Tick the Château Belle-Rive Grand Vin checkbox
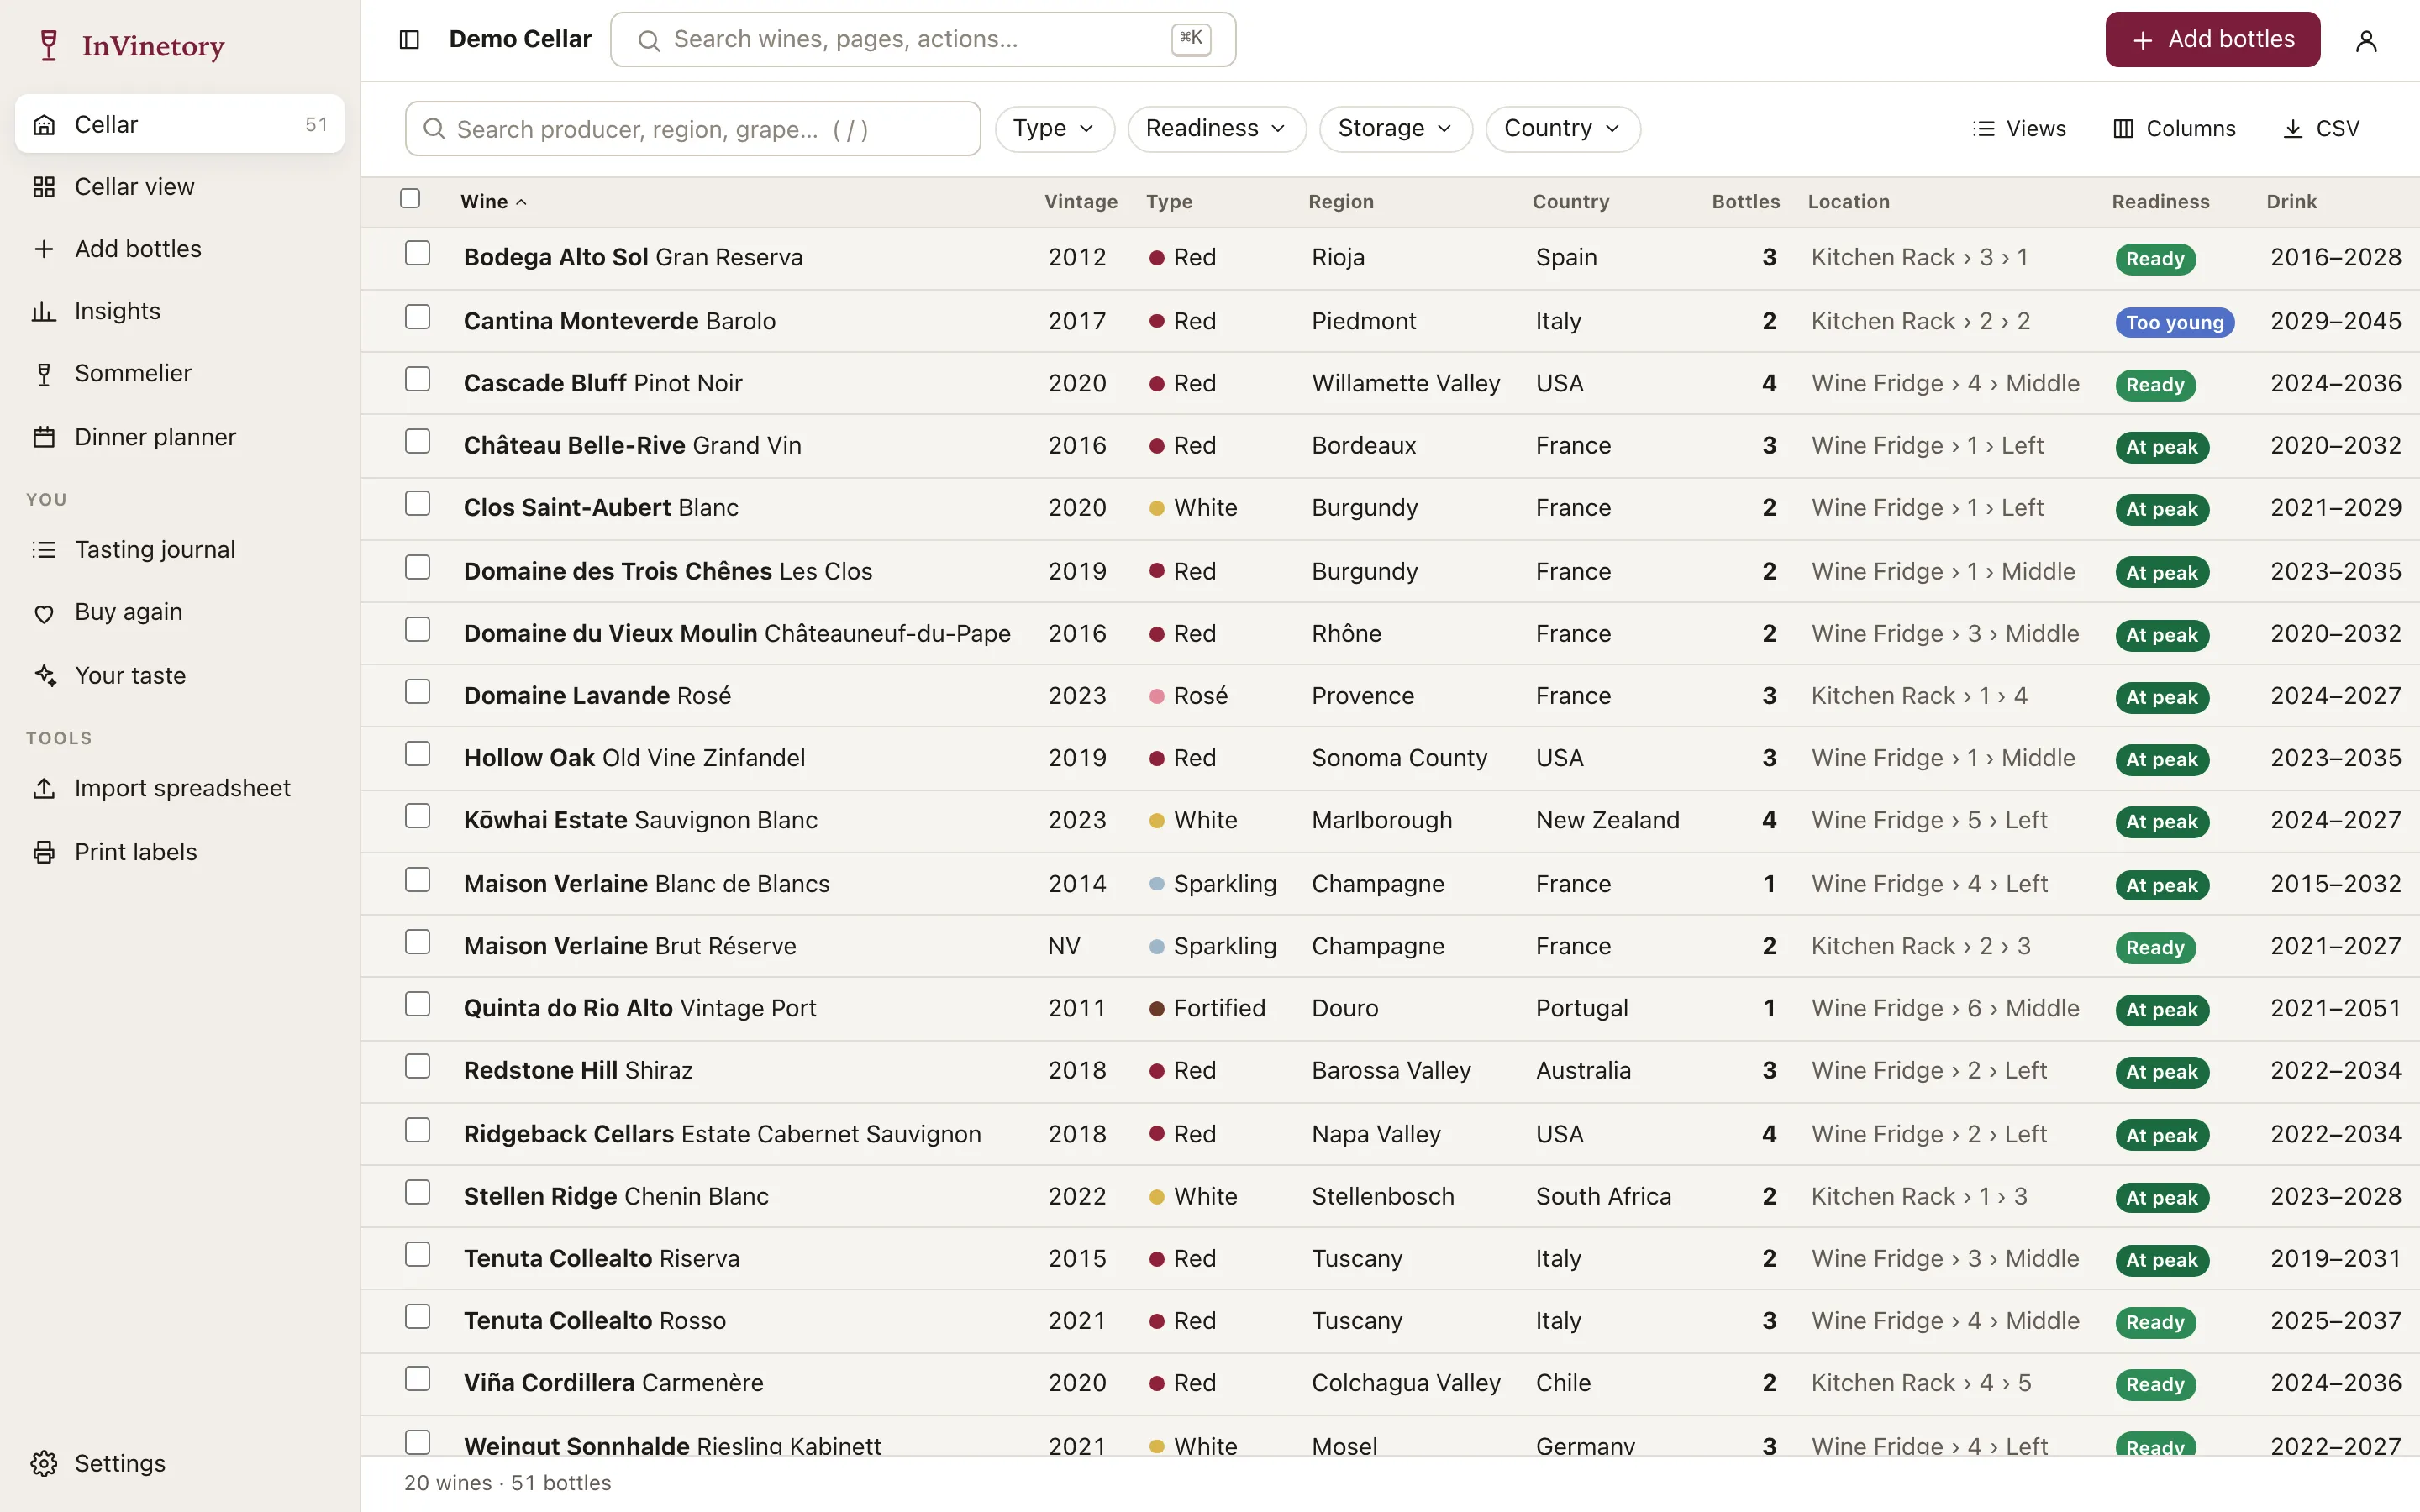The height and width of the screenshot is (1512, 2420). click(x=418, y=441)
